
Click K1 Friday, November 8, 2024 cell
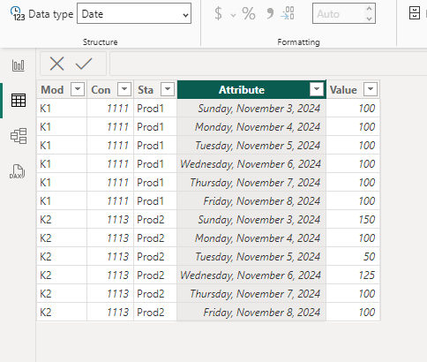pyautogui.click(x=251, y=201)
